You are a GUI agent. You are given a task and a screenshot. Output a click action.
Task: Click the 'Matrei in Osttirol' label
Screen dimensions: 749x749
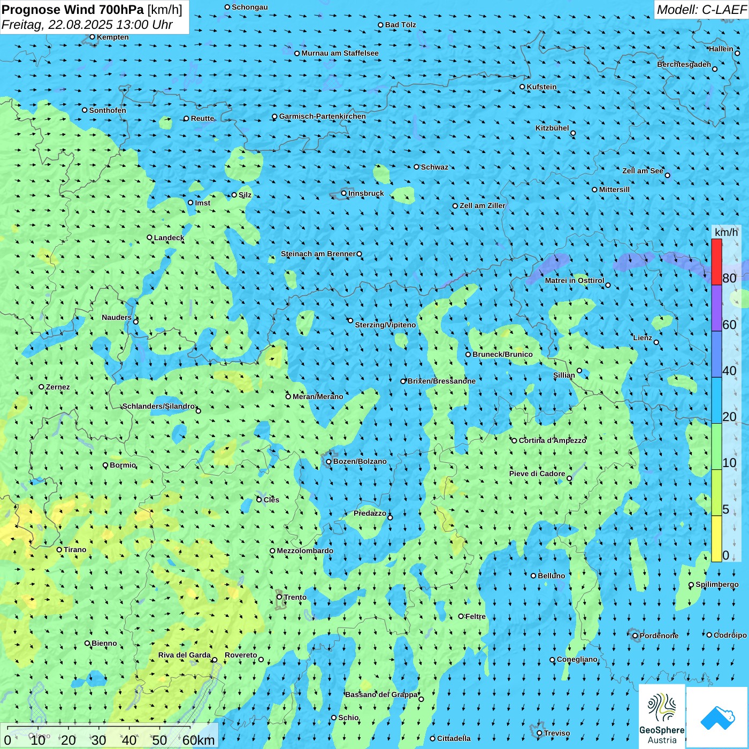[575, 280]
